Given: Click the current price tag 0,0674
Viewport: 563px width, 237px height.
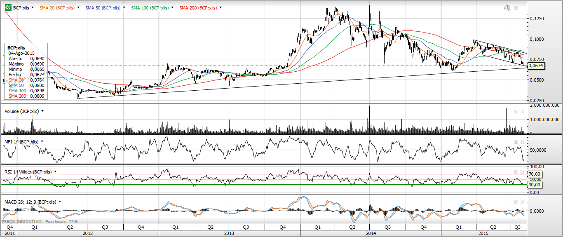Looking at the screenshot, I should [537, 66].
